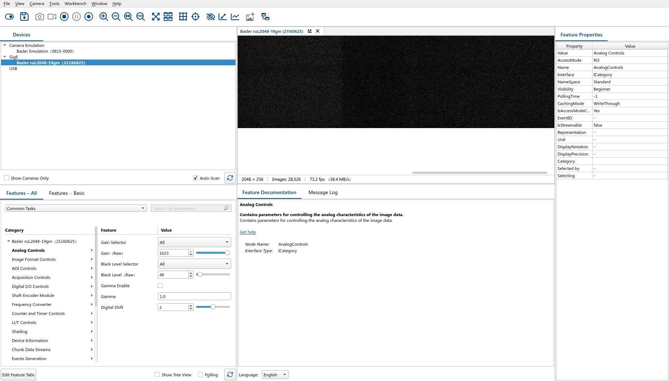Open the Camera menu

(x=37, y=4)
